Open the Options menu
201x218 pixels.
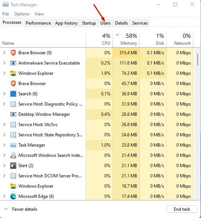[x=22, y=14]
